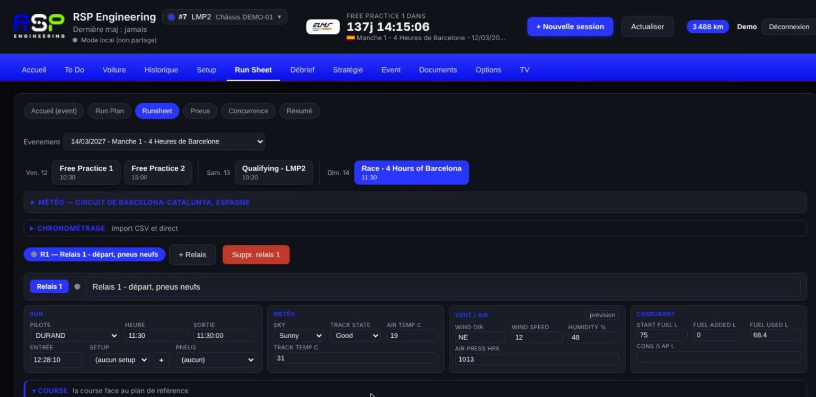Viewport: 816px width, 397px height.
Task: Open the Documents menu
Action: pyautogui.click(x=438, y=70)
